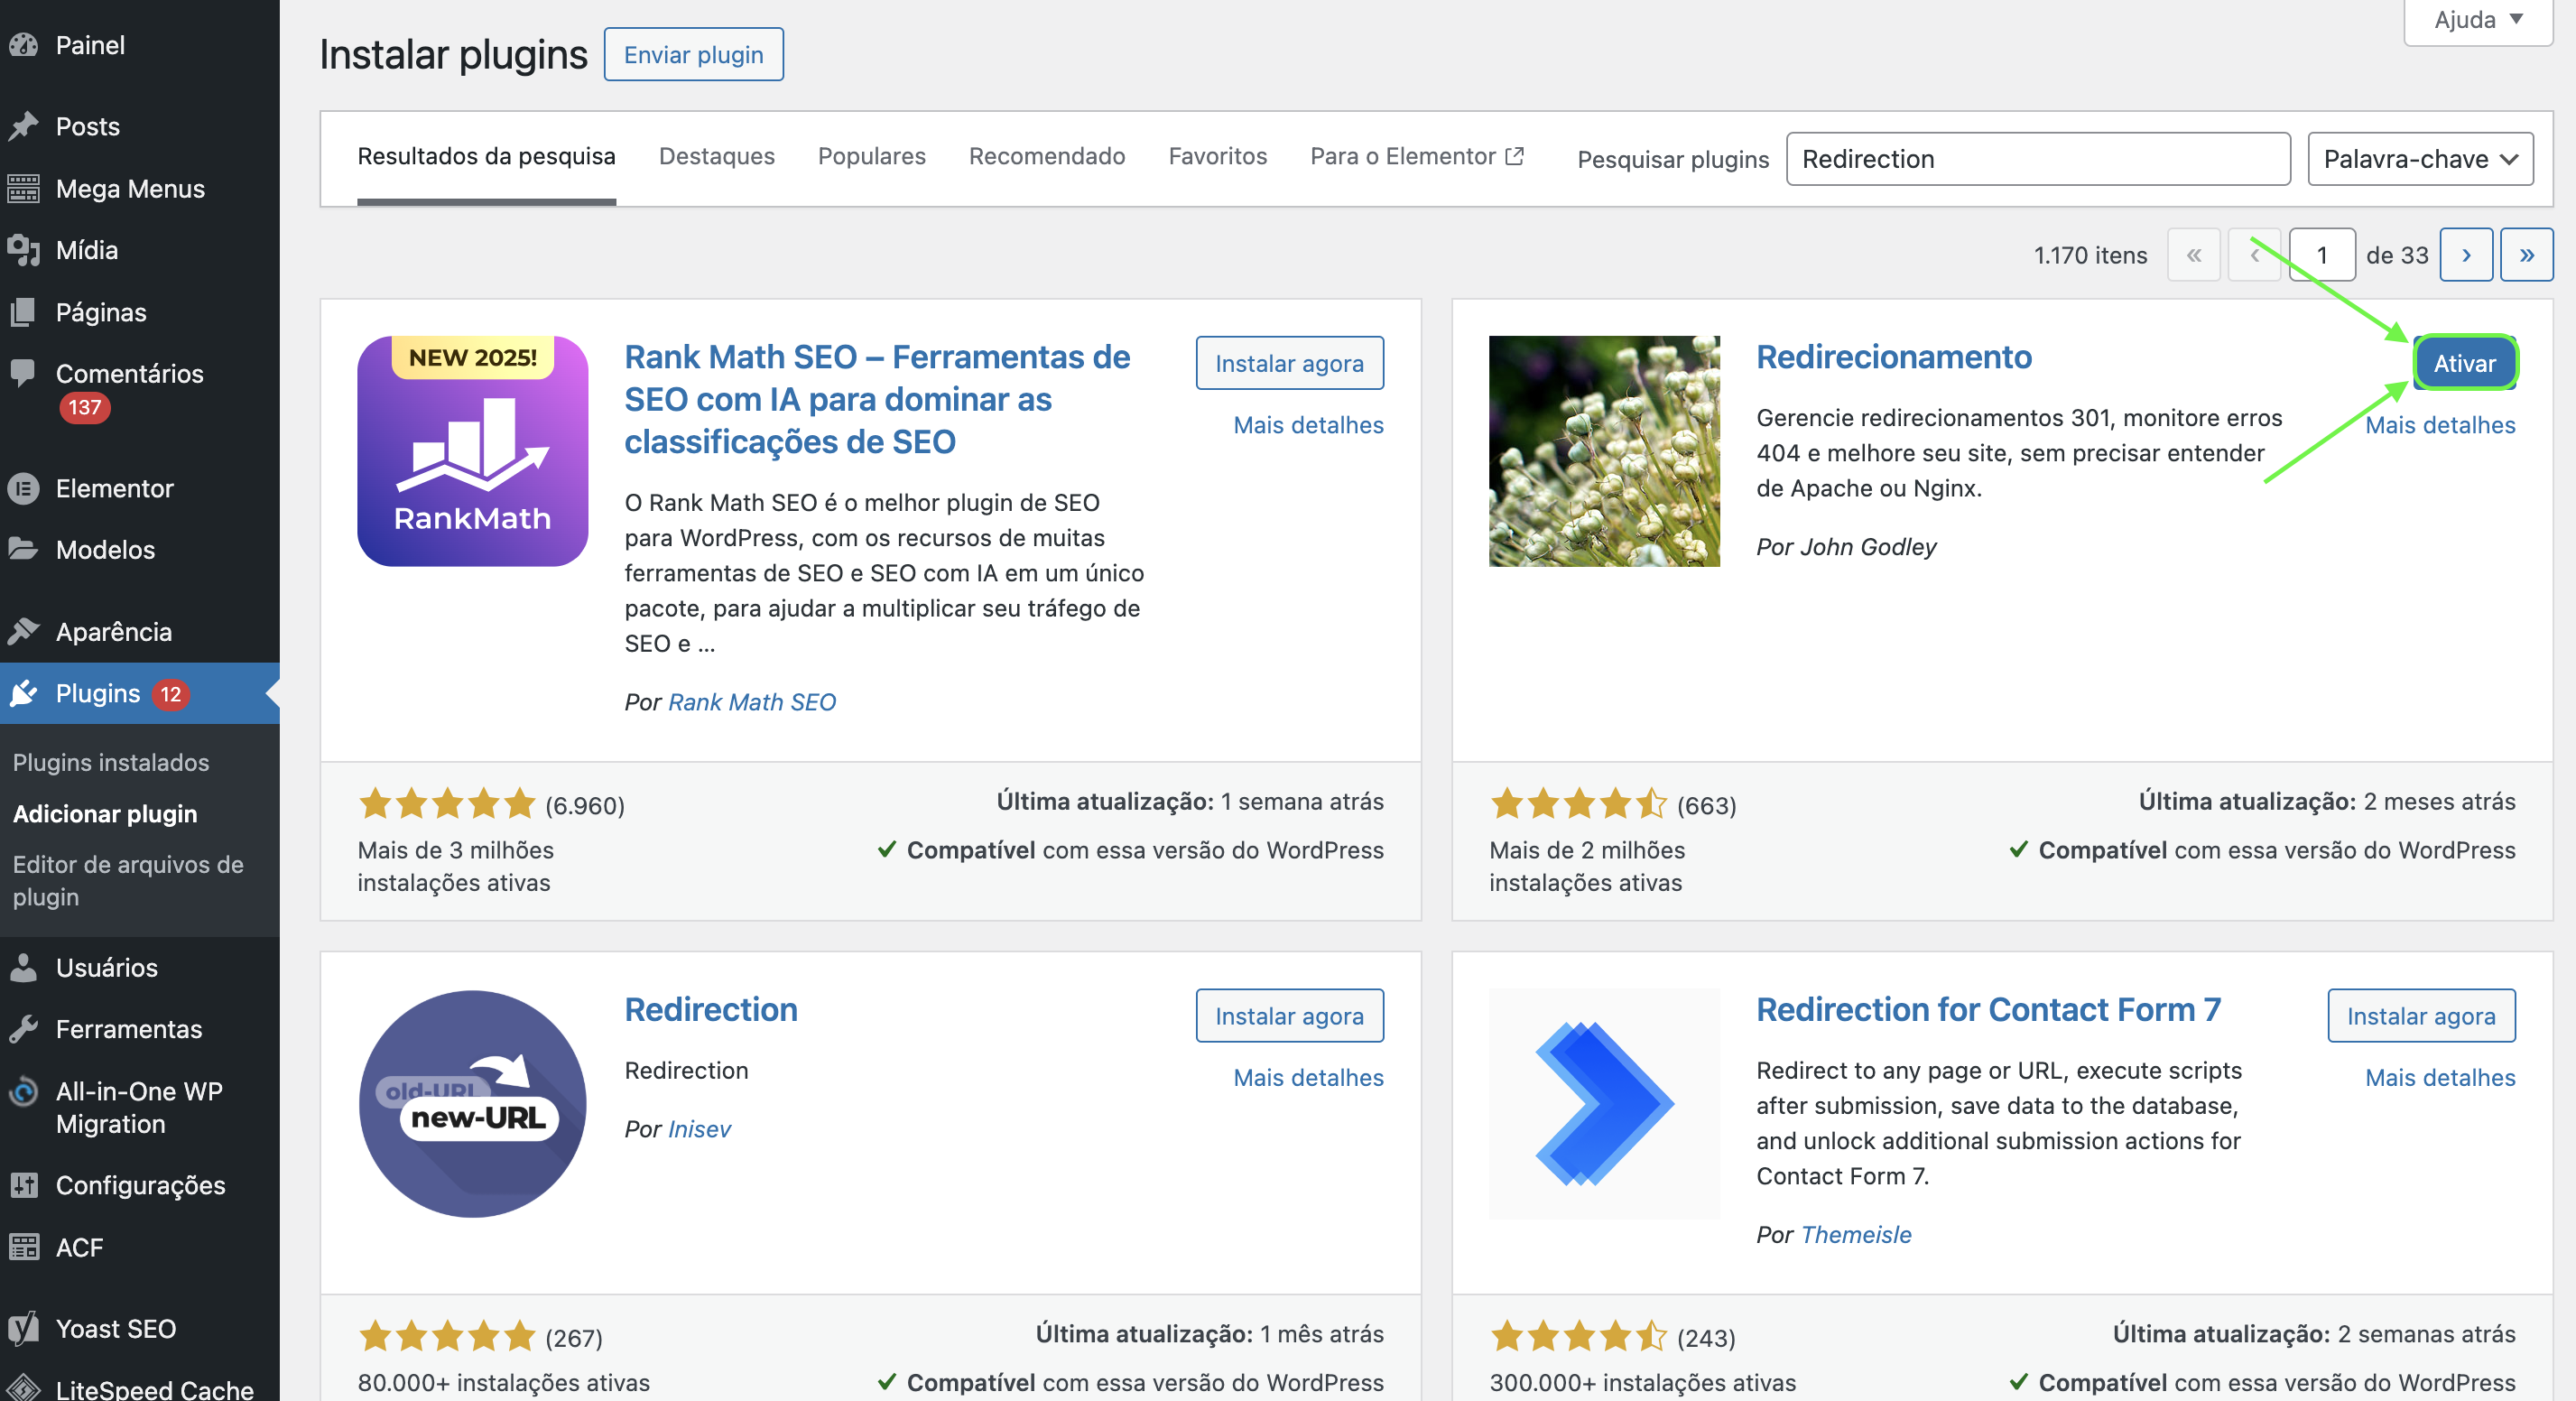The height and width of the screenshot is (1401, 2576).
Task: Click the Rank Math SEO plugin title
Action: [877, 399]
